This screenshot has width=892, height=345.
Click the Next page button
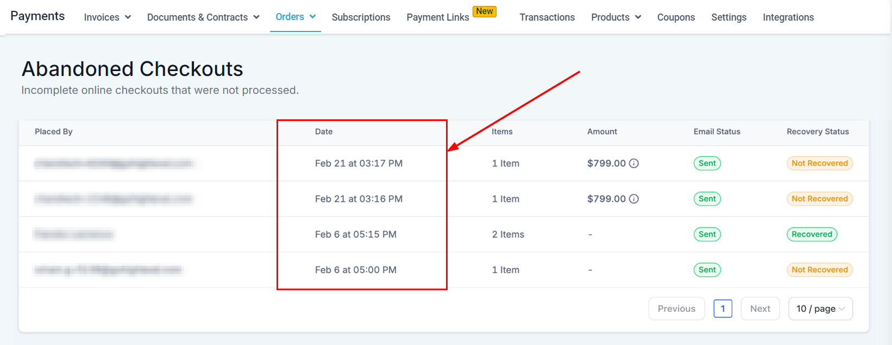(760, 309)
